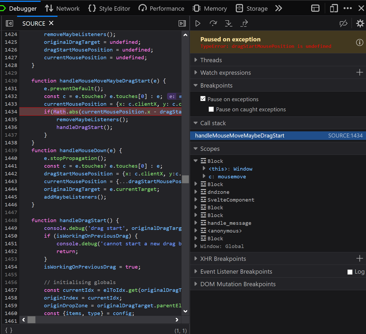Step out of the current function
Viewport: 366px width, 334px height.
pyautogui.click(x=244, y=23)
